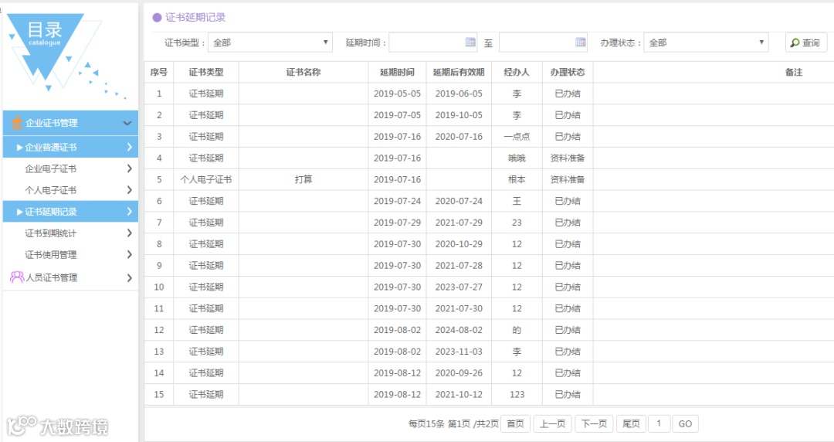The height and width of the screenshot is (442, 834).
Task: Collapse the 企业证书管理 section chevron
Action: point(127,123)
